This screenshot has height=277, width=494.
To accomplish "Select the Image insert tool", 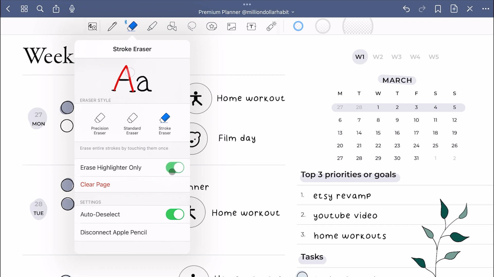I will 232,26.
